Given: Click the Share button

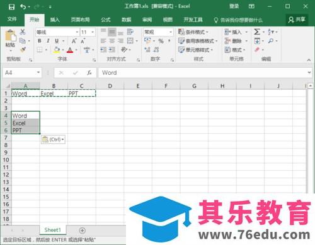Looking at the screenshot, I should click(297, 20).
